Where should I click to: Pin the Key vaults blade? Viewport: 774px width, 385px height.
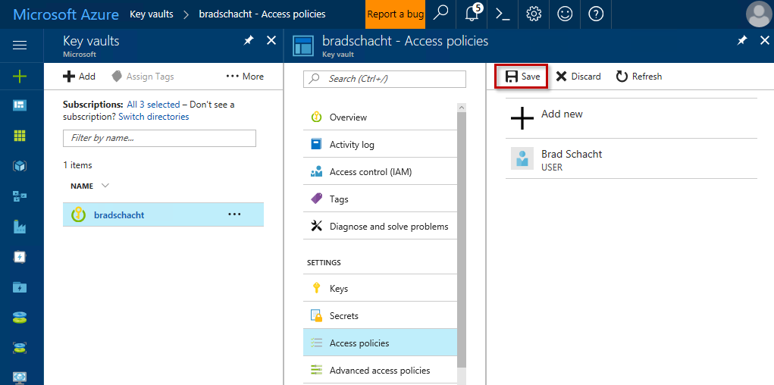click(249, 41)
